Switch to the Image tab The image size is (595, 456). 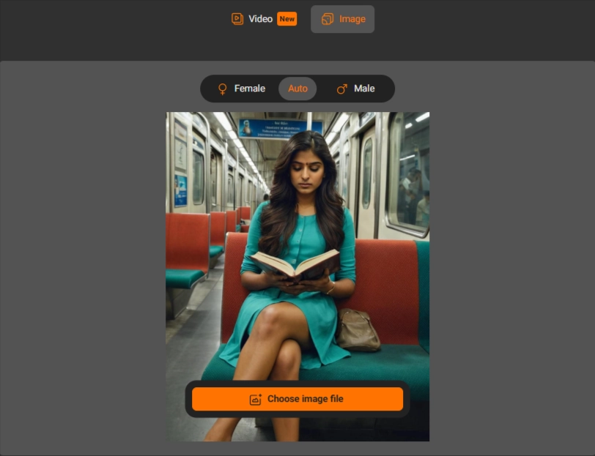(342, 18)
